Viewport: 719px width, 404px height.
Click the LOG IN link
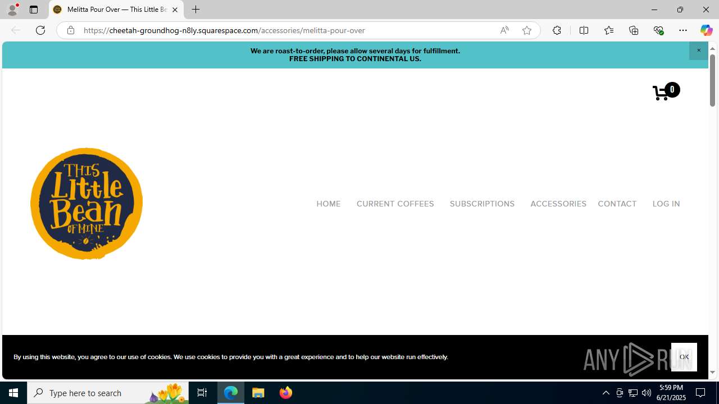[x=666, y=204]
